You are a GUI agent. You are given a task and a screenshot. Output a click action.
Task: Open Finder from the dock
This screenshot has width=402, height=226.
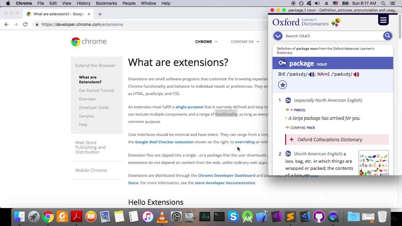[19, 217]
